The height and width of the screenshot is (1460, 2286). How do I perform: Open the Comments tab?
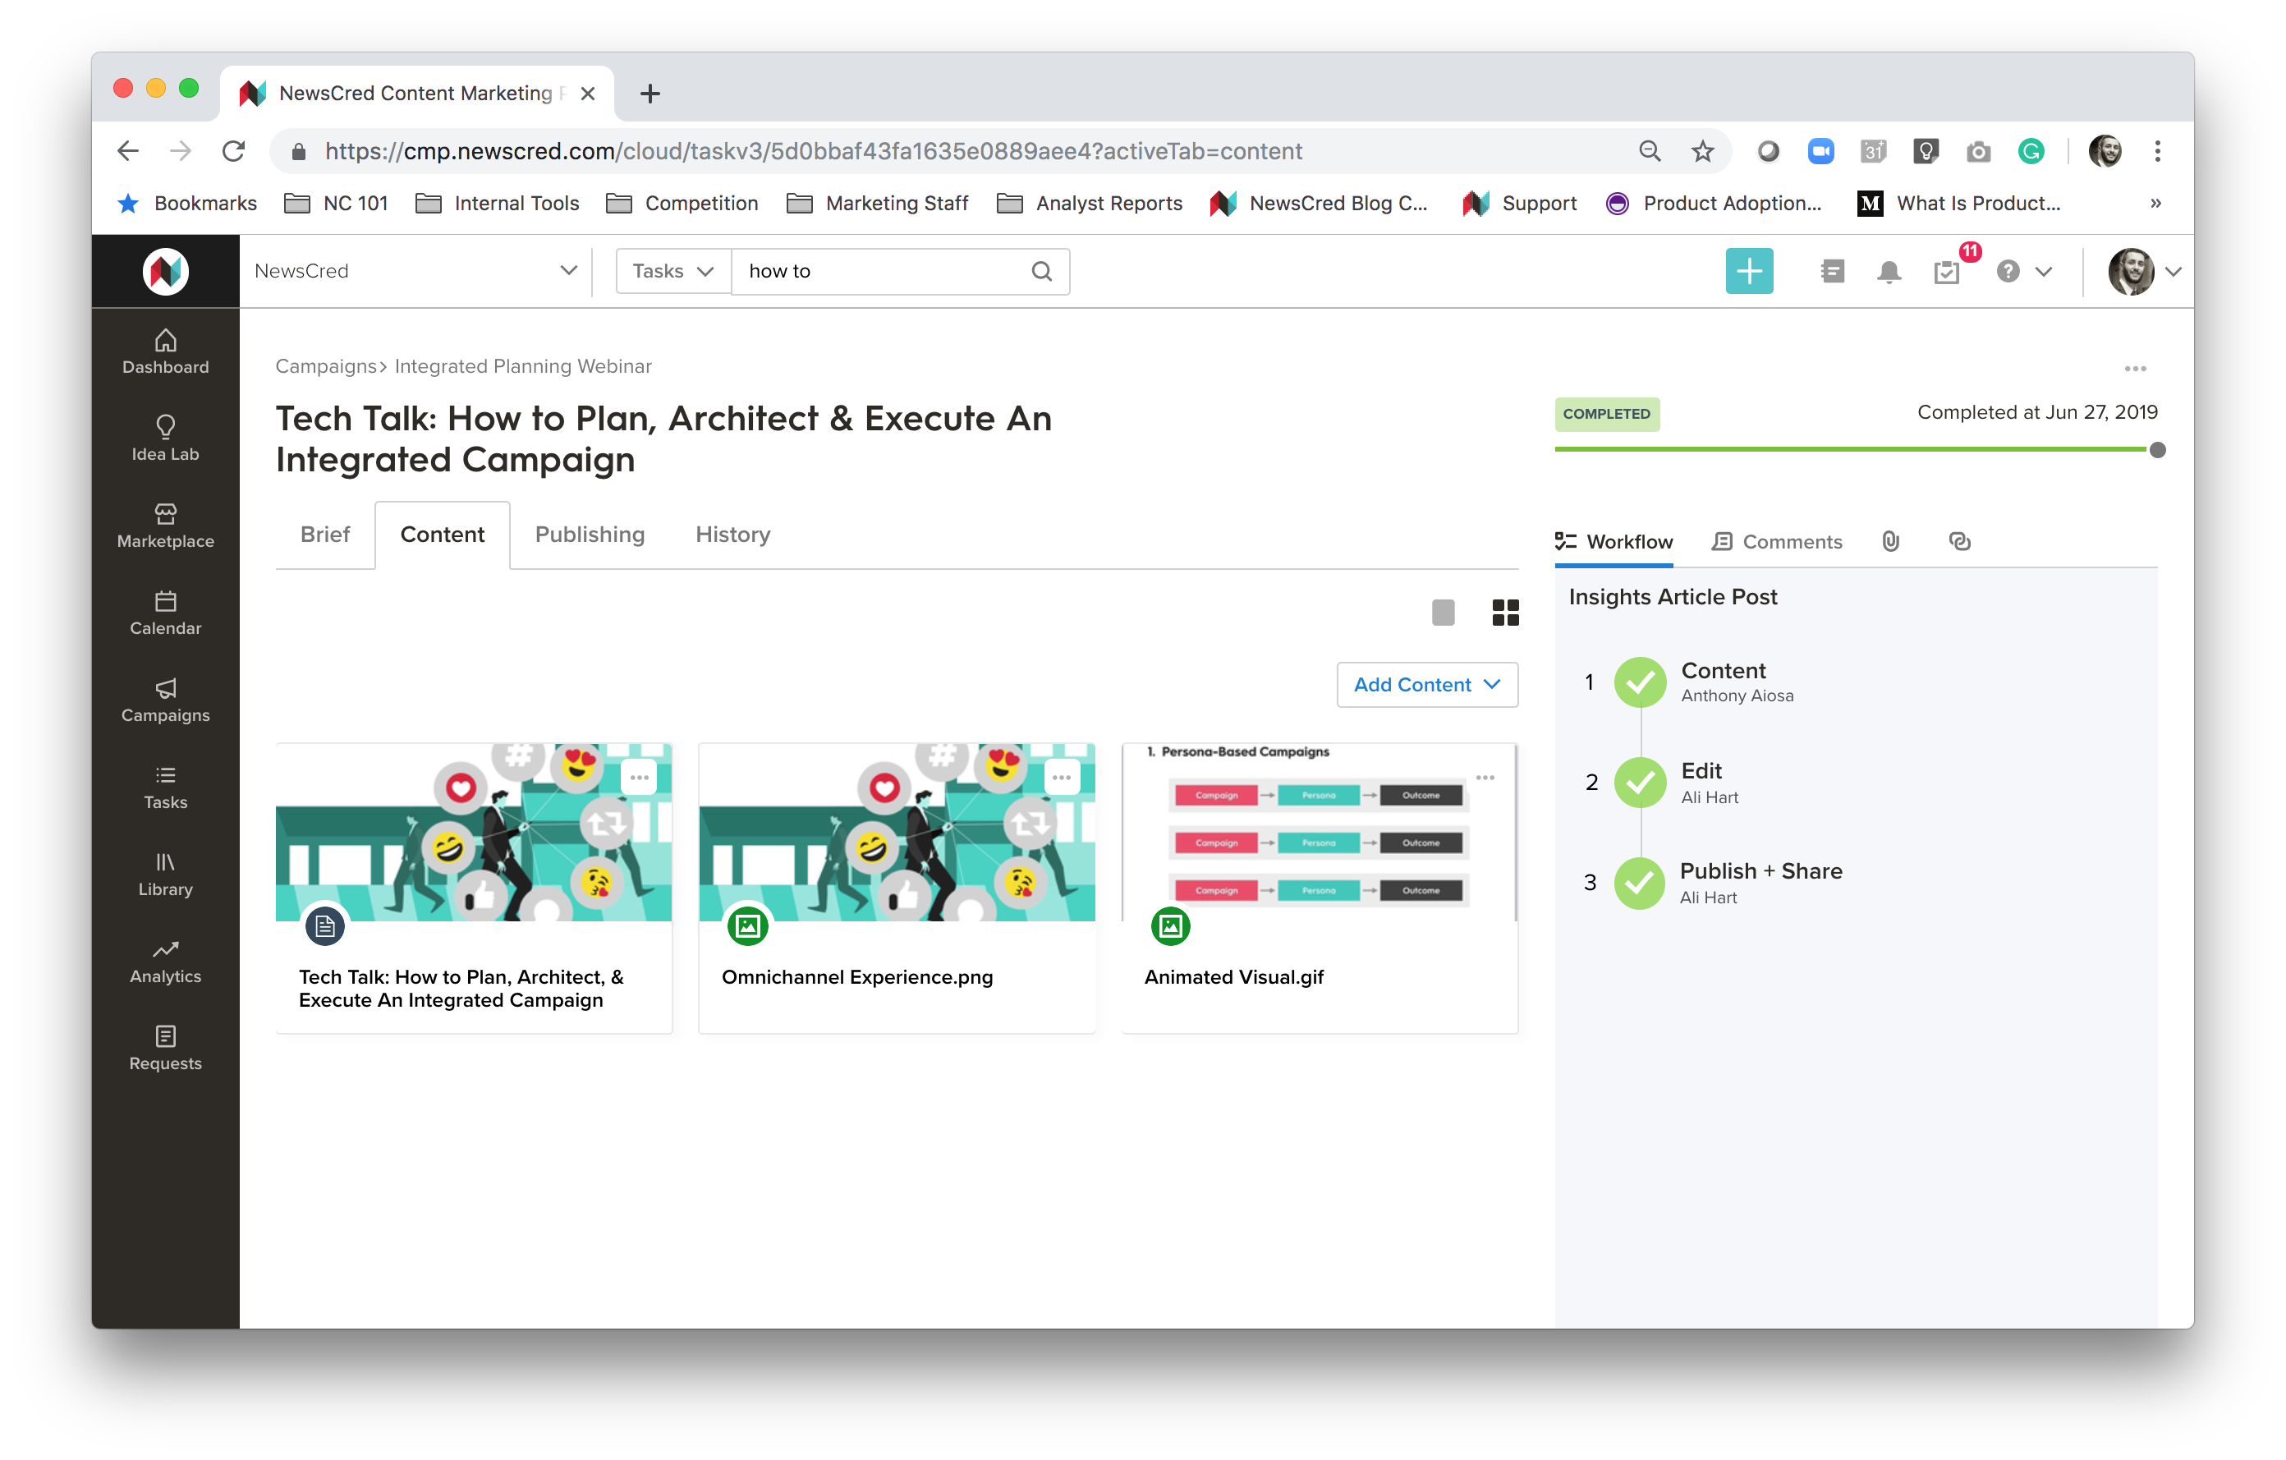pyautogui.click(x=1776, y=541)
